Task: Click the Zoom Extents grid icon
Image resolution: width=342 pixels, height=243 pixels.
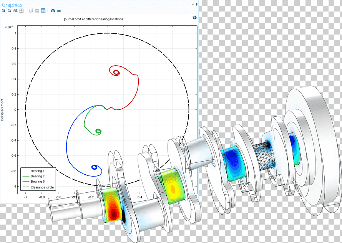Action: [22, 10]
